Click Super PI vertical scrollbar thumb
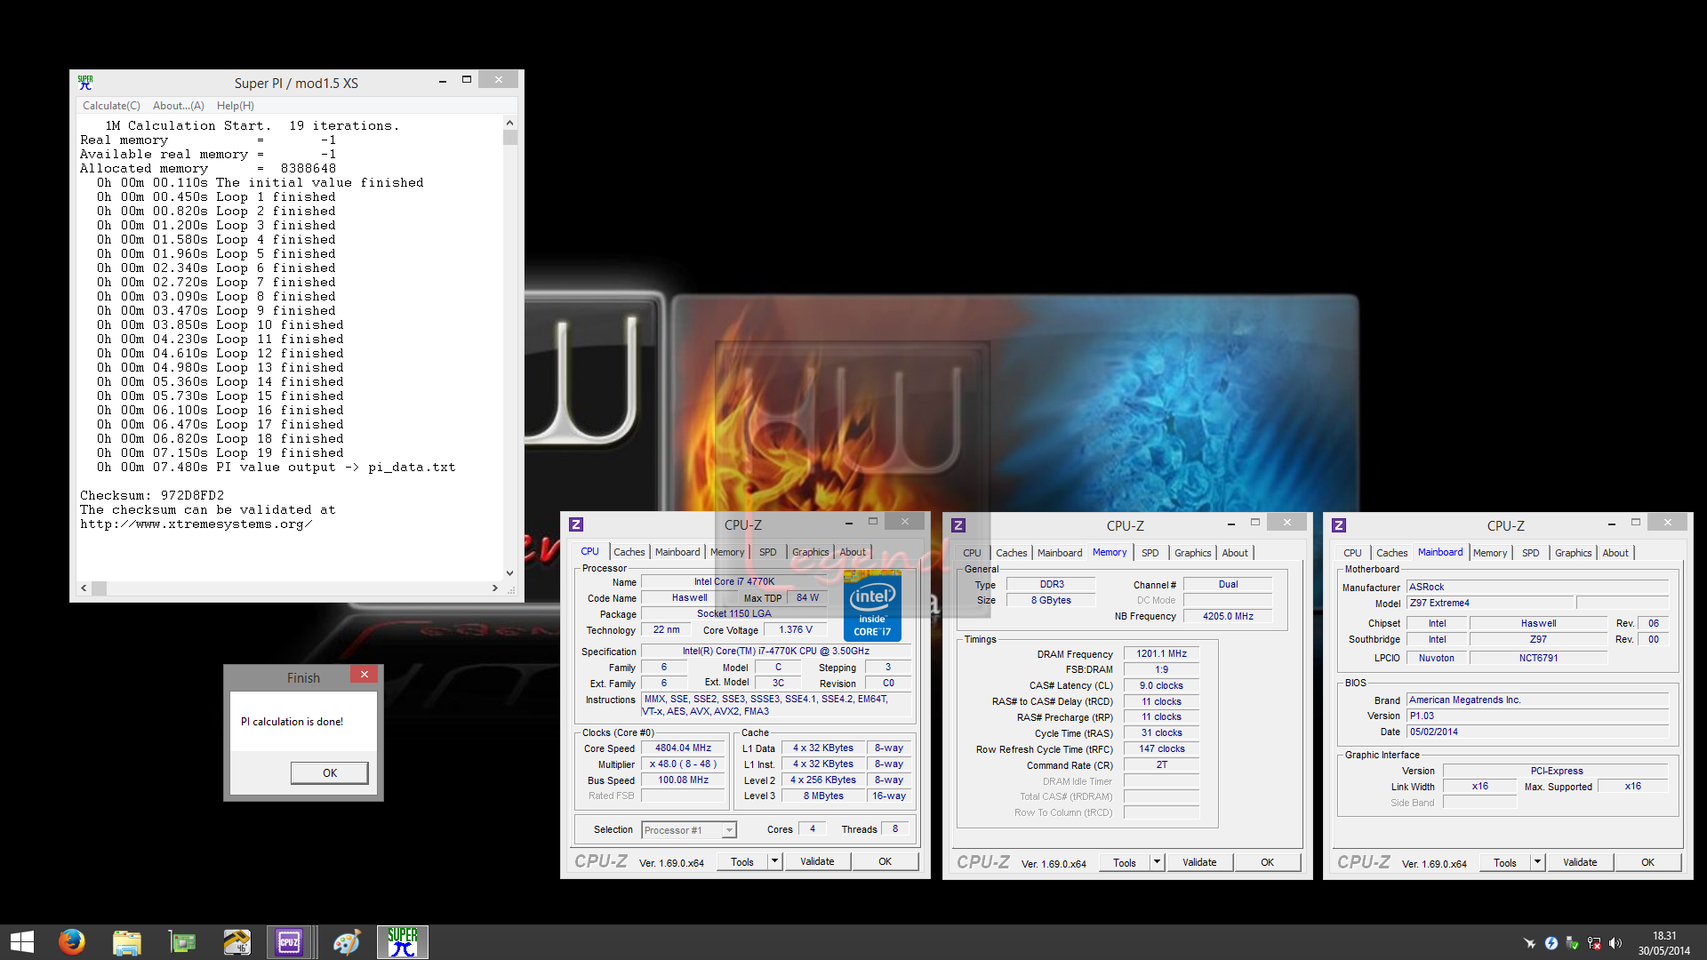Screen dimensions: 1707x960 pyautogui.click(x=509, y=138)
